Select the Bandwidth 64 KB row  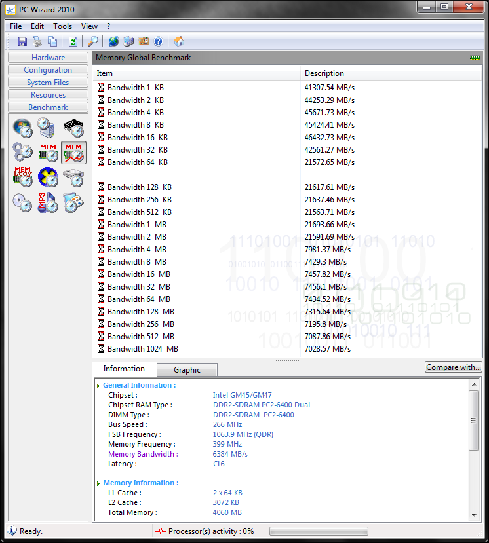click(x=287, y=162)
